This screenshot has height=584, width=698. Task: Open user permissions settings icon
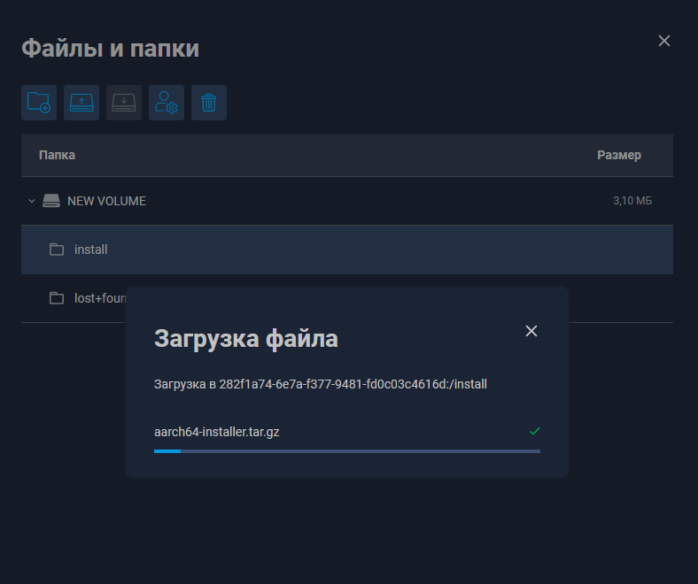click(x=167, y=103)
